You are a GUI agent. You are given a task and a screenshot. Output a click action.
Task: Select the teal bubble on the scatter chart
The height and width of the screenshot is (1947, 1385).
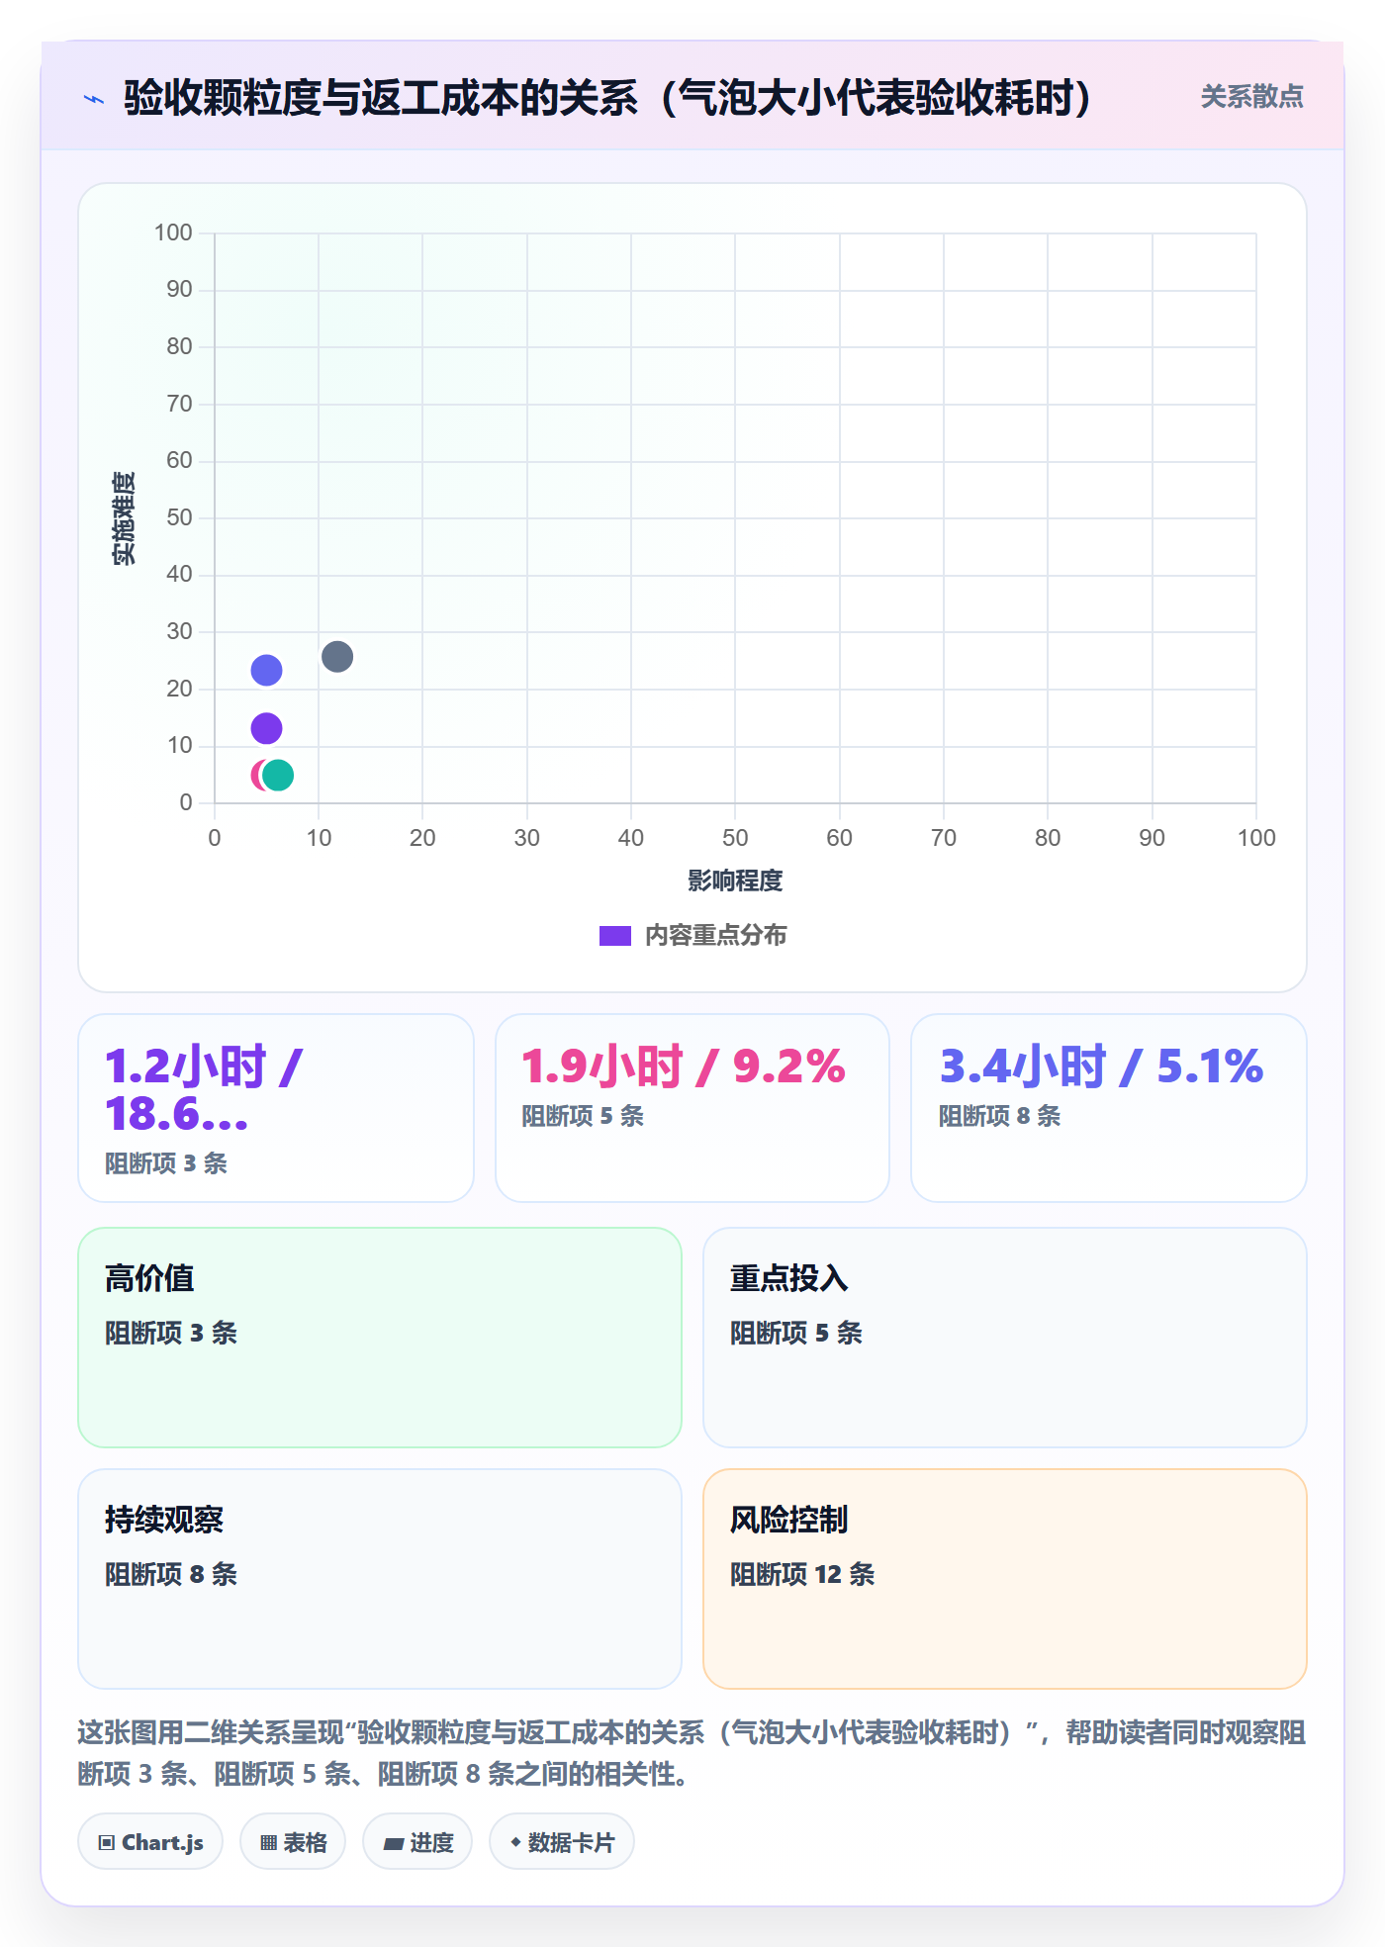pos(278,776)
